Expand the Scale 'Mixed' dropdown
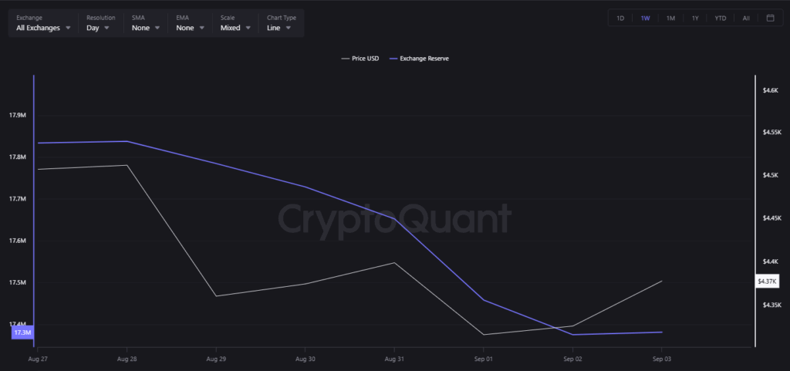 [x=235, y=28]
